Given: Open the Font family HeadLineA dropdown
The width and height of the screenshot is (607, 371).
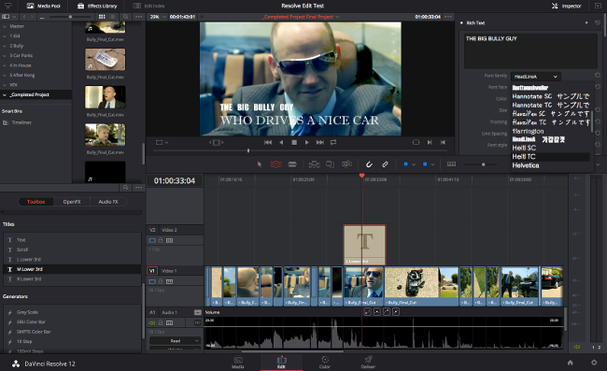Looking at the screenshot, I should tap(535, 77).
